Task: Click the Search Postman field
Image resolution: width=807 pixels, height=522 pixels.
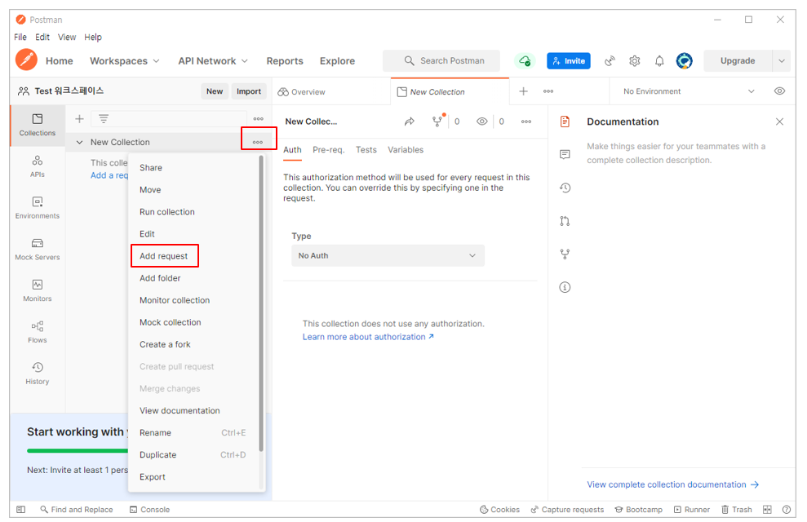Action: point(441,60)
